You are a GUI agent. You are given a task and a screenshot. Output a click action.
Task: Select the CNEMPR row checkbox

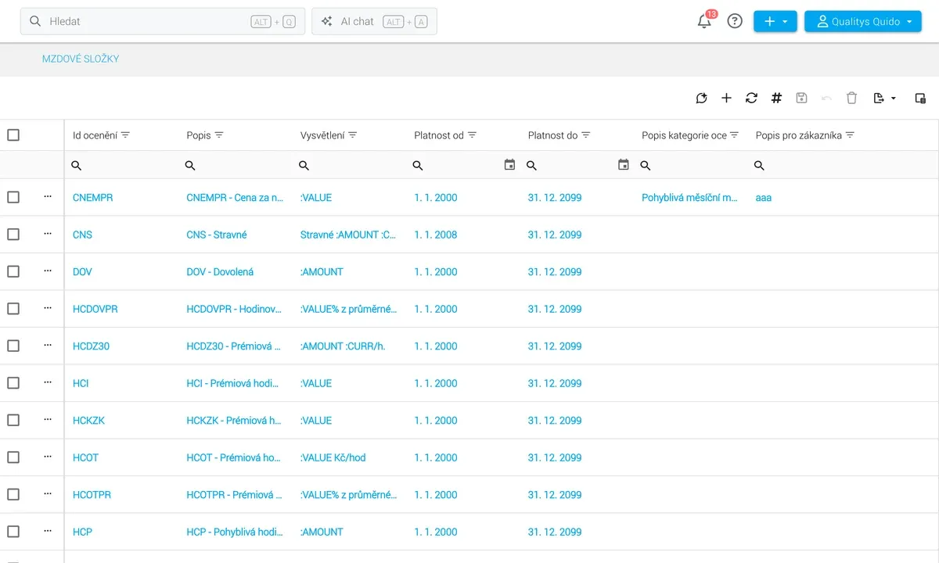click(13, 198)
